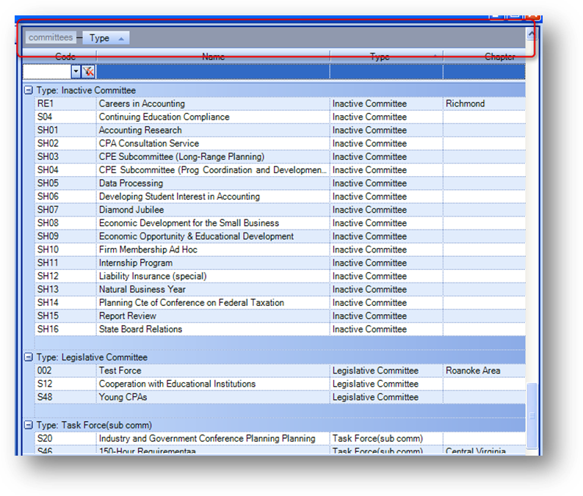
Task: Select the Internship Program row
Action: [x=280, y=263]
